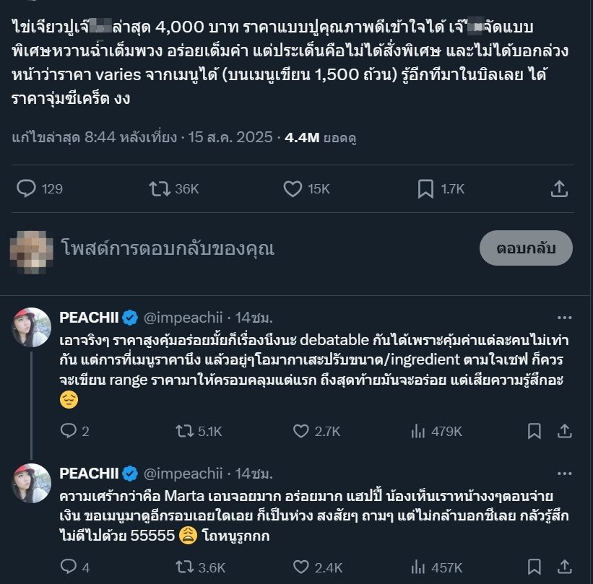Bookmark the second PEACHII reply
Screen dimensions: 593x584
click(x=534, y=567)
